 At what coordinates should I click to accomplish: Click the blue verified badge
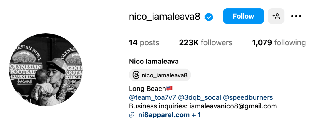(x=209, y=17)
